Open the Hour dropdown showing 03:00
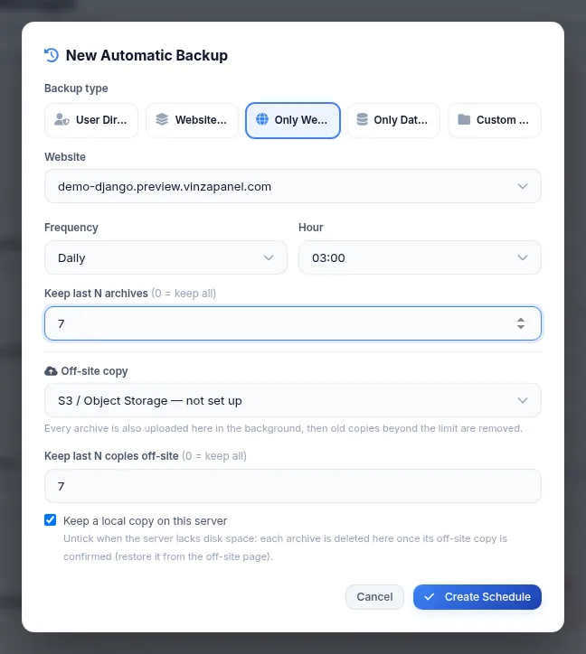Viewport: 586px width, 654px height. click(420, 257)
